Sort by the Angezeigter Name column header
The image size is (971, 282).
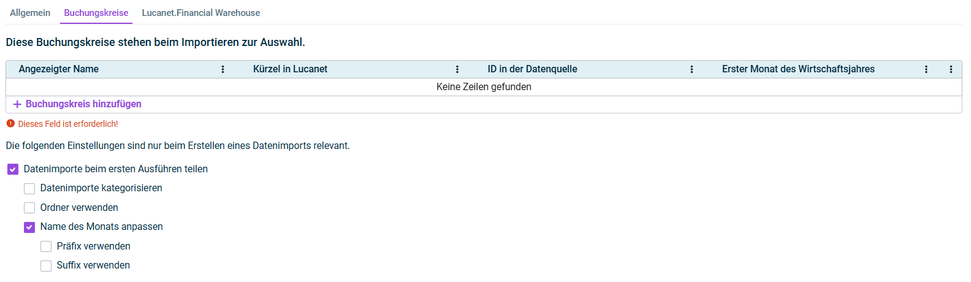tap(59, 69)
